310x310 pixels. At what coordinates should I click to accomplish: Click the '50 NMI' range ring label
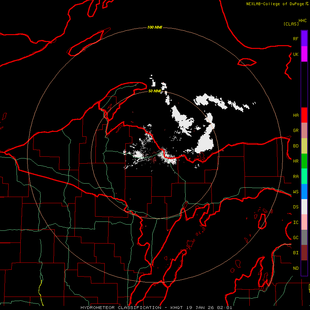155,91
